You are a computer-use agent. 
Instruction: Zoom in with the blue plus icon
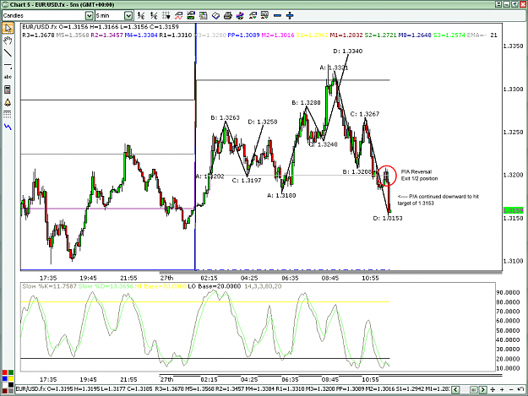tap(290, 15)
